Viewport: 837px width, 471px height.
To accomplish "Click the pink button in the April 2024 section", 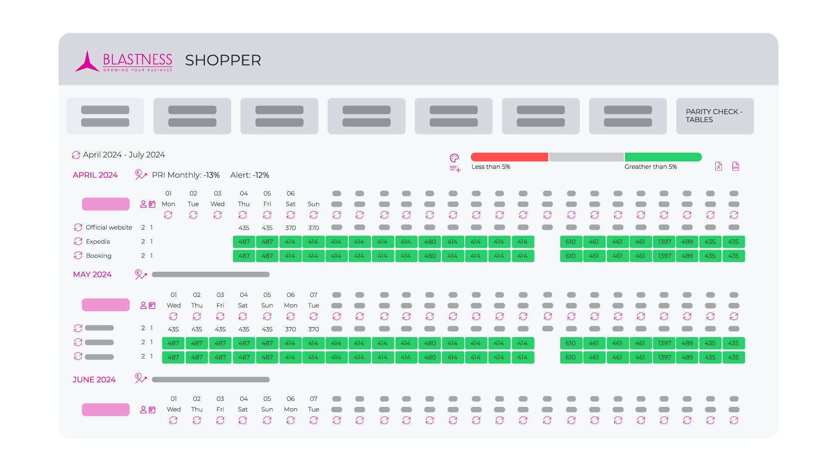I will click(105, 204).
